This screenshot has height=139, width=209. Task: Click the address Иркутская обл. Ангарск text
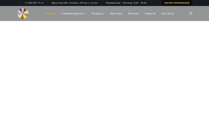pyautogui.click(x=75, y=3)
